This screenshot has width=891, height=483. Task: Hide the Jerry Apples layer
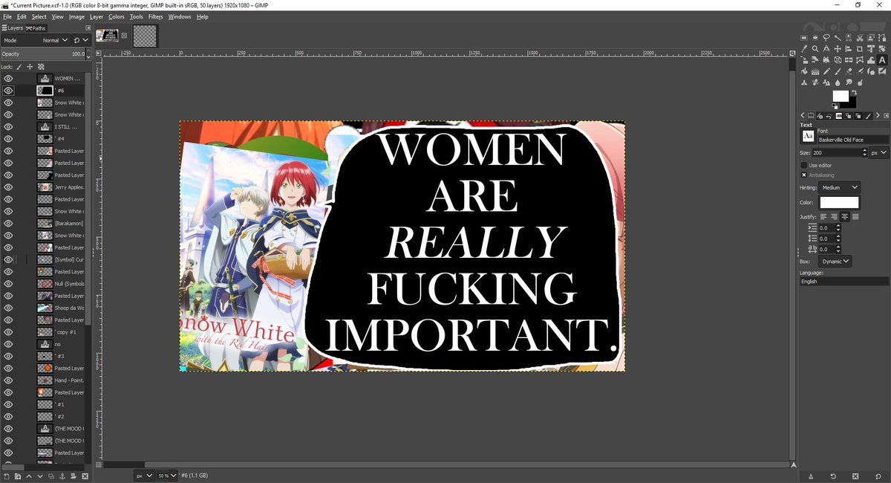click(x=8, y=187)
